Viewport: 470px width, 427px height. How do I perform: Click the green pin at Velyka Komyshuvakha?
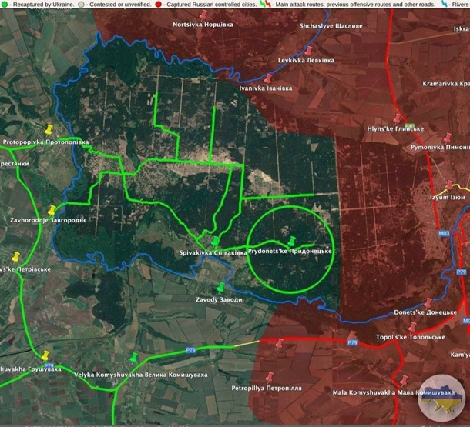(134, 359)
